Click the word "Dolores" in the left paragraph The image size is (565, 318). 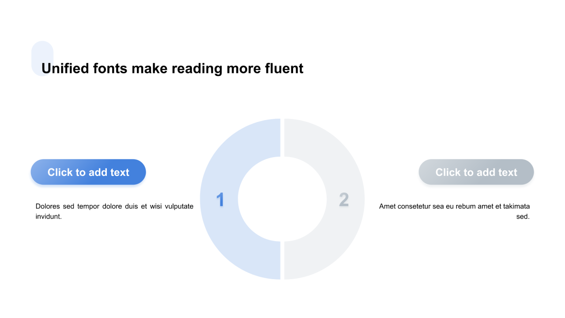coord(48,206)
